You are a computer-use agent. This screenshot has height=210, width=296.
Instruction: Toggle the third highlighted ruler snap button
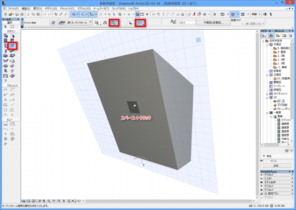[92, 14]
